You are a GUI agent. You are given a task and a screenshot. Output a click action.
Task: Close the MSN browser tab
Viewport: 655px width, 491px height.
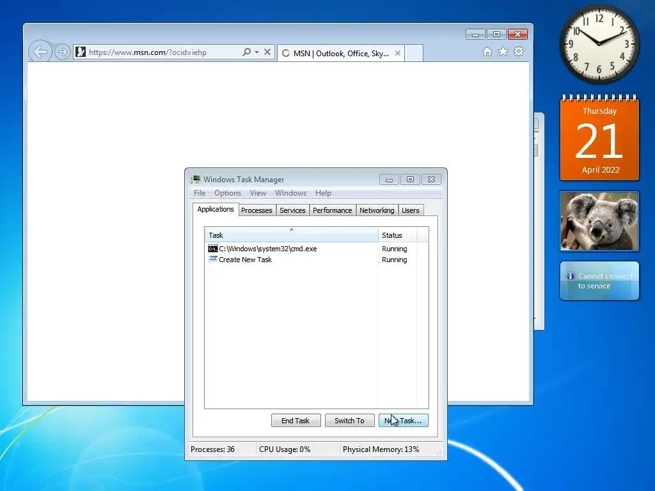(x=398, y=53)
